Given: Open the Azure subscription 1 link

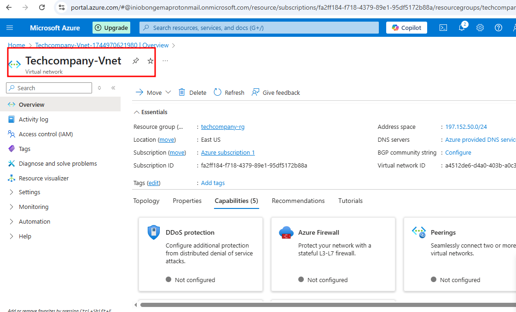Looking at the screenshot, I should 228,152.
